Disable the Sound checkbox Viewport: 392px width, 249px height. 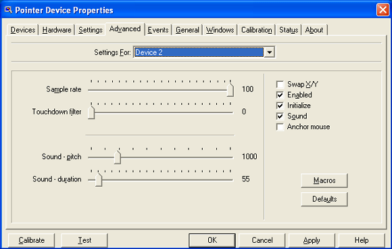coord(280,116)
